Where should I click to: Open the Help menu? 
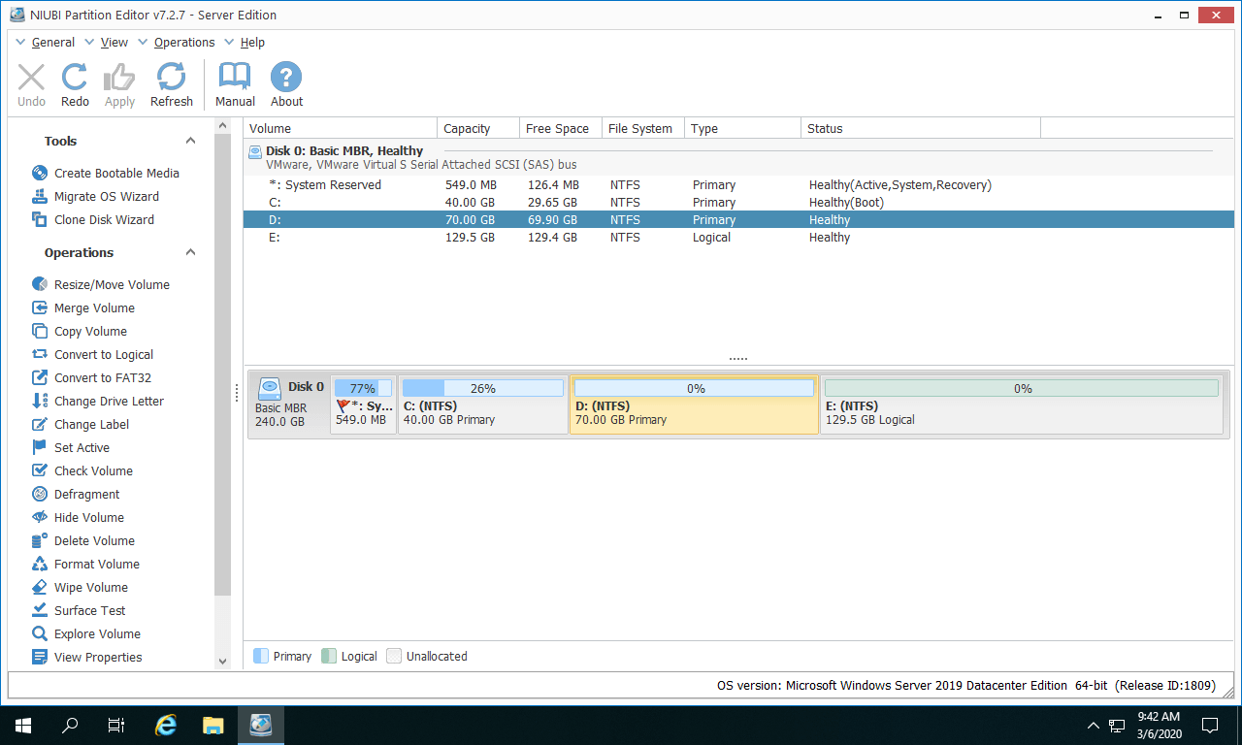coord(252,42)
